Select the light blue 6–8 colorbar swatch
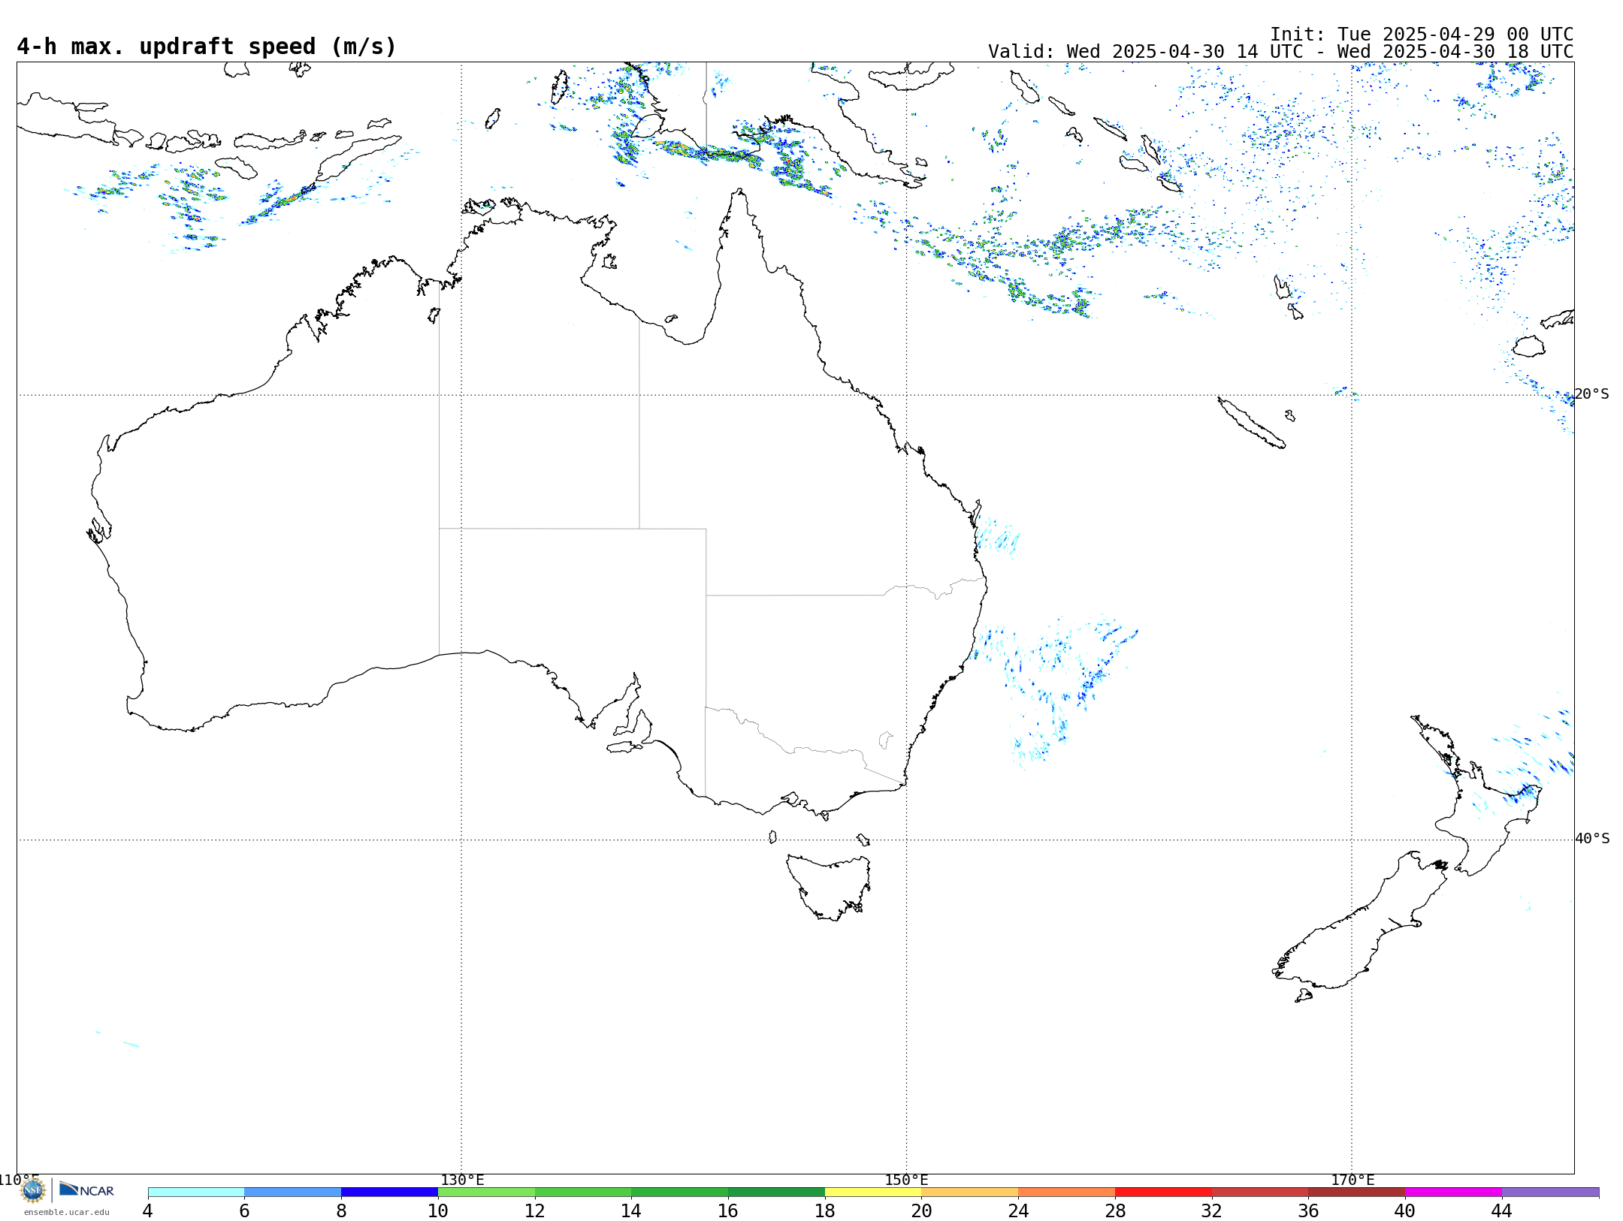Screen dimensions: 1623x1221 (x=293, y=1192)
